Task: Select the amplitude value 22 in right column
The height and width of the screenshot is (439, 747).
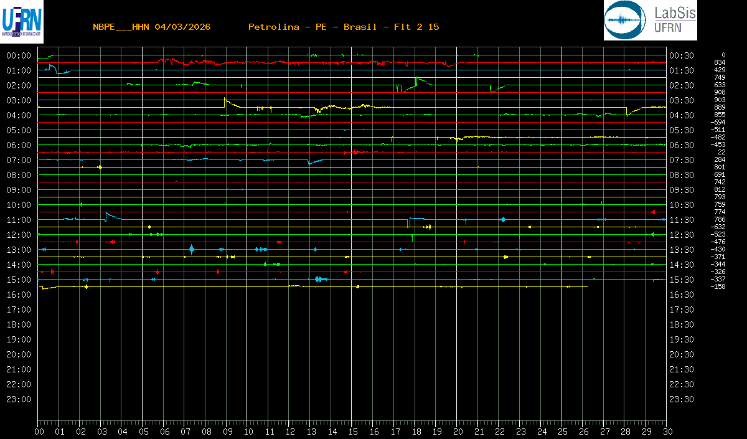Action: click(721, 152)
